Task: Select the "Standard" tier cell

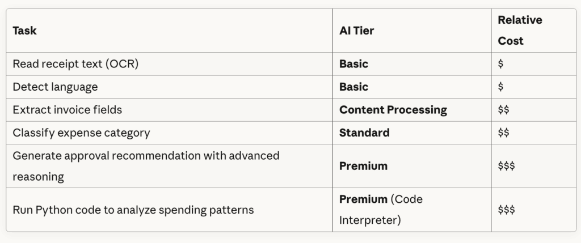Action: tap(364, 133)
